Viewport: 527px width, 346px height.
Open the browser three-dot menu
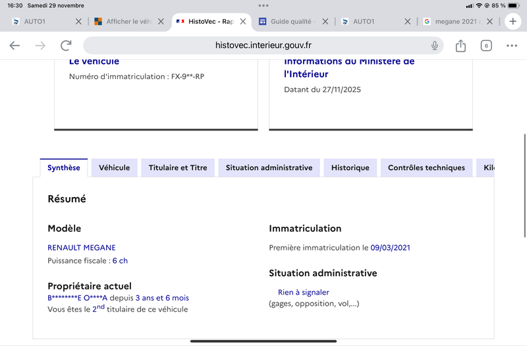(x=512, y=45)
